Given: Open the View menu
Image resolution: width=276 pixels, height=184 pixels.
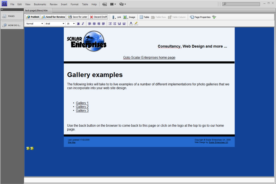Looking at the screenshot, I should [28, 4].
